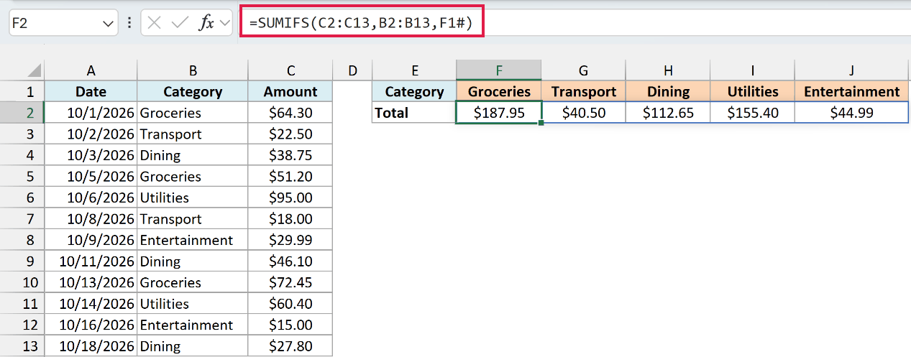This screenshot has width=911, height=357.
Task: Select the $155.40 total cell
Action: [x=753, y=113]
